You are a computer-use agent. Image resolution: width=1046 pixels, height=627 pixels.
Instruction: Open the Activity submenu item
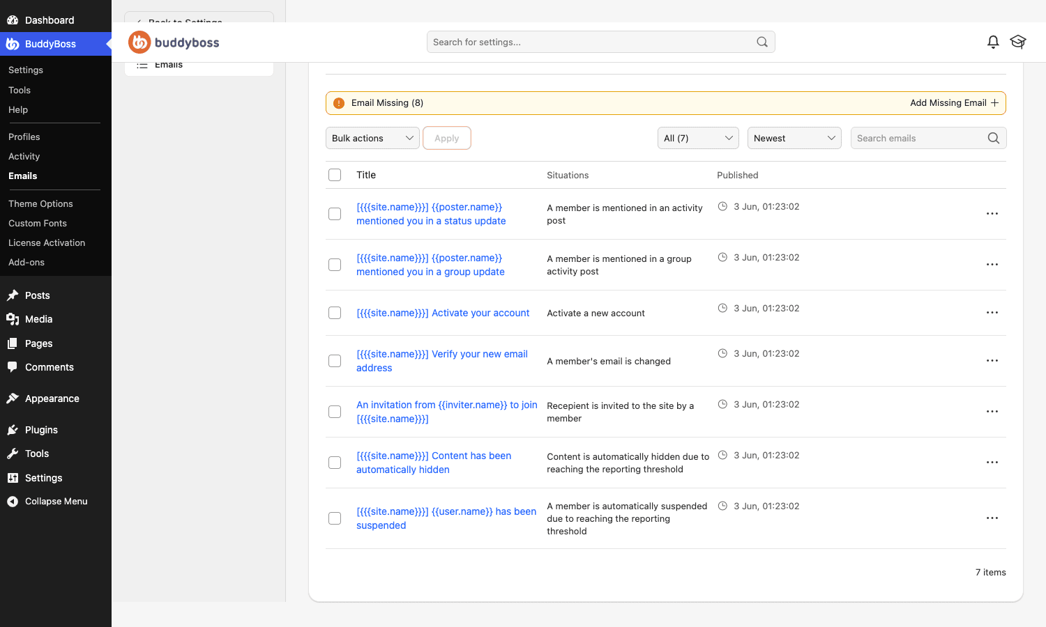(x=24, y=157)
